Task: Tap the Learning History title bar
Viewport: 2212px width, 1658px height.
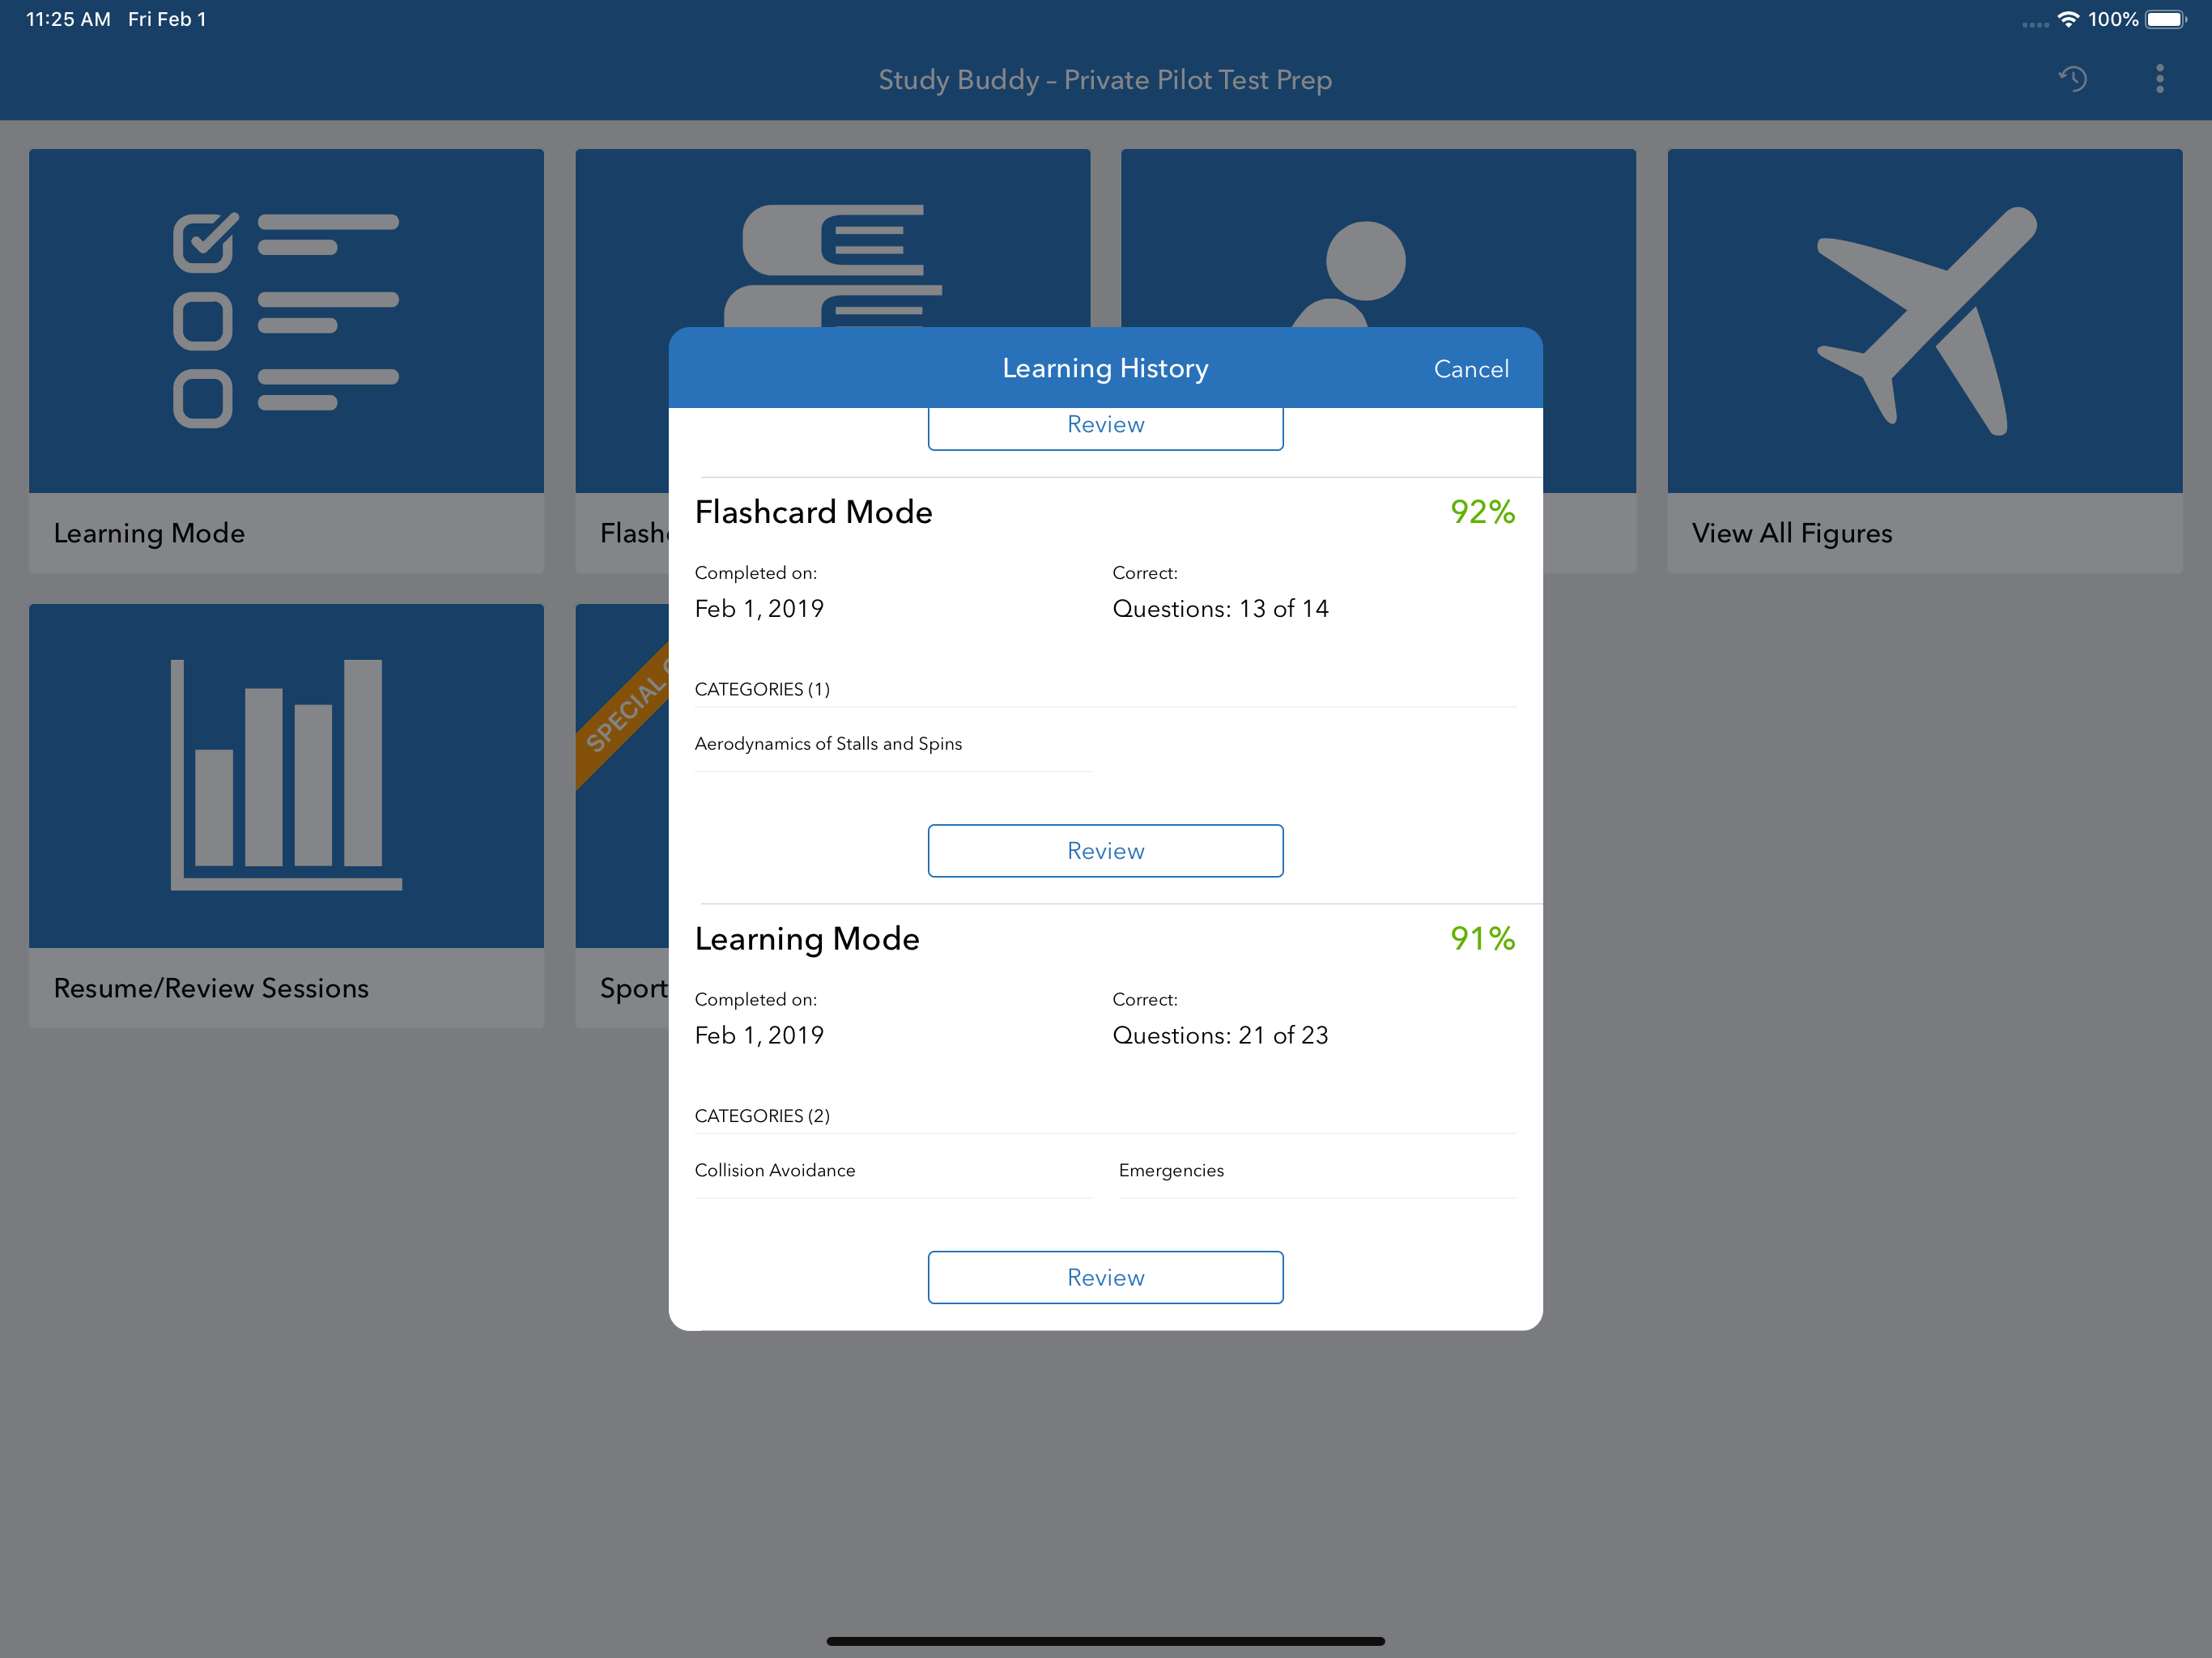Action: 1105,368
